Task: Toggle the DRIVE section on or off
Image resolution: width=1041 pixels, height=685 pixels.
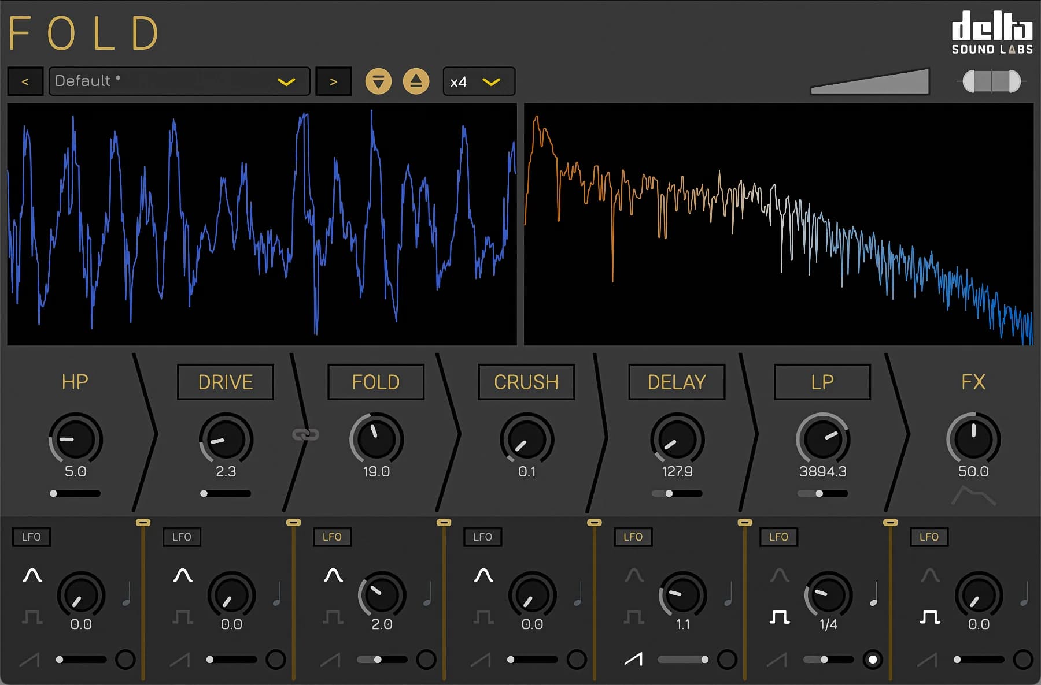Action: pos(225,382)
